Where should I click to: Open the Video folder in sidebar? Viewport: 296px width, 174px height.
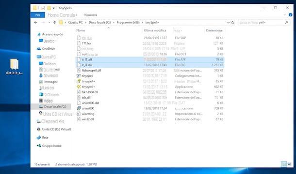click(x=48, y=101)
